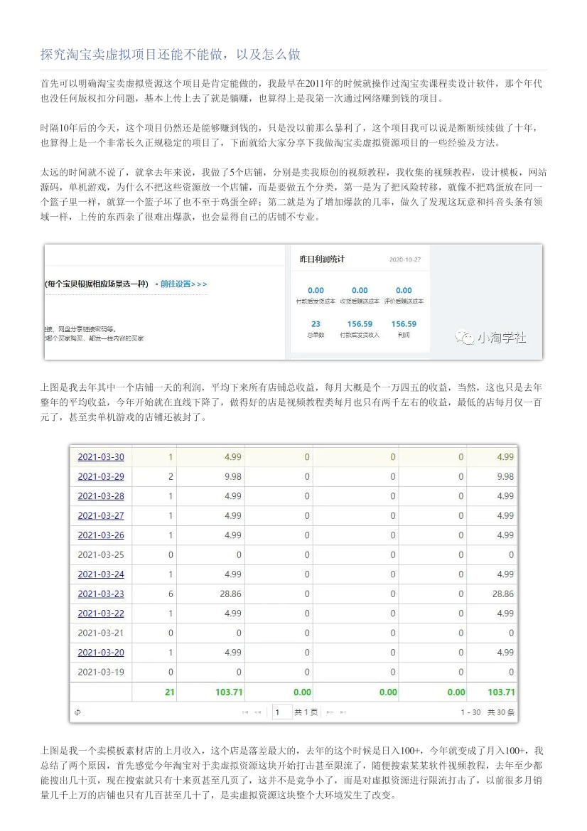Click the 2020-10-27 date in the profit panel
This screenshot has height=831, width=587.
coord(405,259)
